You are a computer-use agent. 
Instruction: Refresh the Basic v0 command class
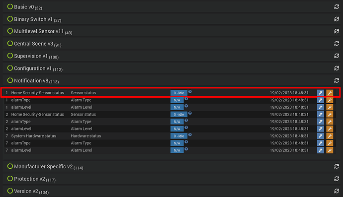pyautogui.click(x=337, y=7)
